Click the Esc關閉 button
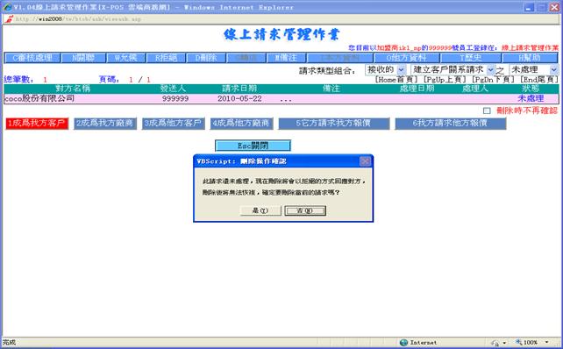 pos(253,146)
